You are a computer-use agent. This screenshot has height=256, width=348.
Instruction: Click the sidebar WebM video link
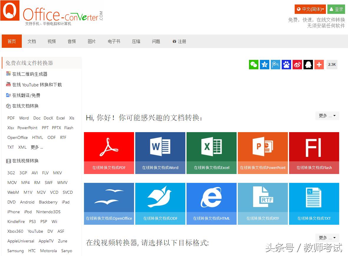pos(13,193)
